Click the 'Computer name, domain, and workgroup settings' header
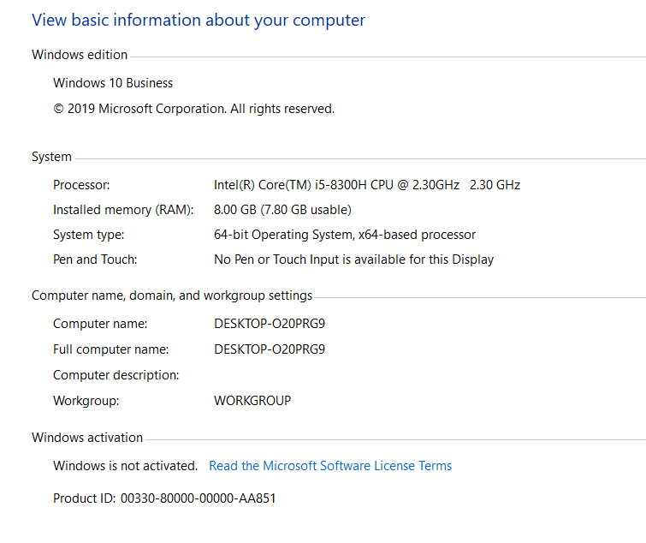The width and height of the screenshot is (646, 543). [172, 295]
